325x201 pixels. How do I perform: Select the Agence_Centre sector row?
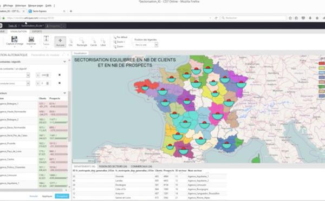[34, 160]
